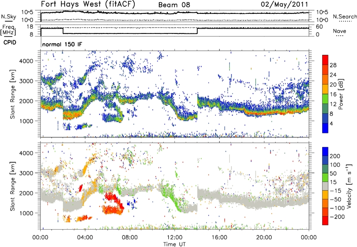Click the 'normal 150 IF' text
This screenshot has height=247, width=357.
62,44
